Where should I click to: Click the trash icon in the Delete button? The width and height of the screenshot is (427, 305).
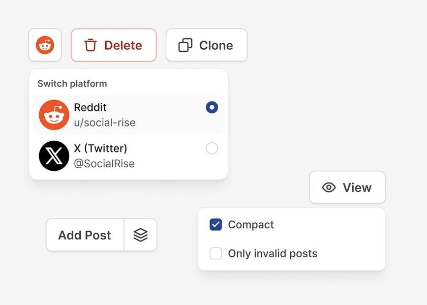[x=90, y=45]
